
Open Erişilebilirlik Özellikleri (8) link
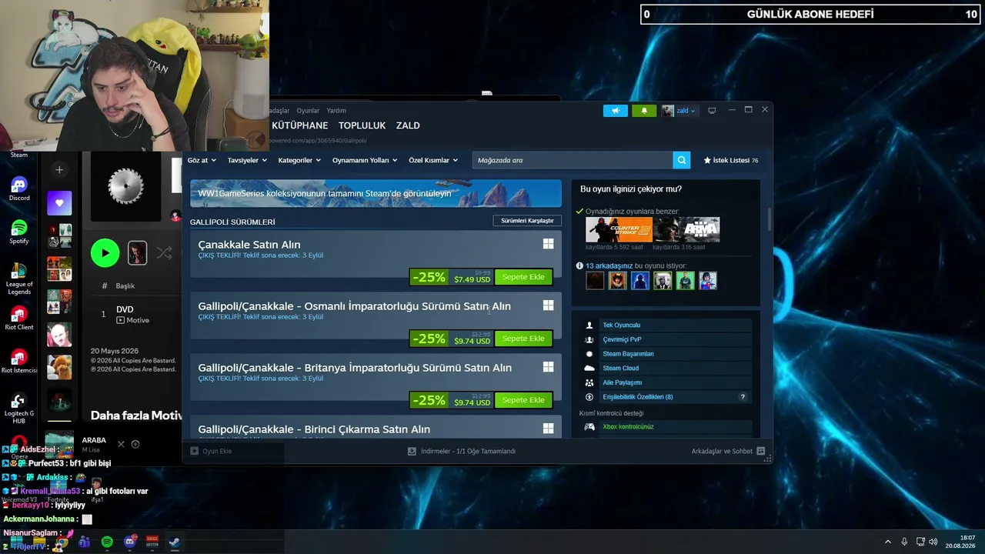coord(637,397)
